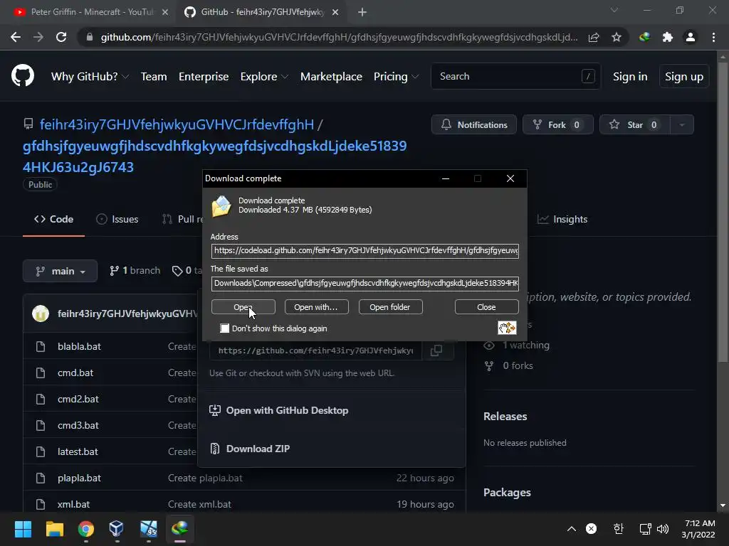Open the latest.bat file
The width and height of the screenshot is (729, 546).
[x=78, y=451]
